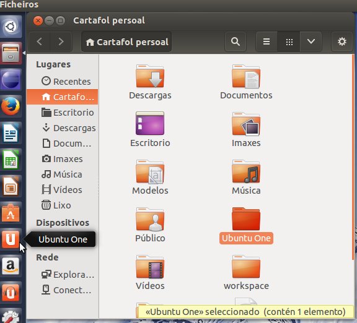The image size is (357, 323).
Task: Open Ubuntu One Music launcher icon
Action: [x=11, y=292]
